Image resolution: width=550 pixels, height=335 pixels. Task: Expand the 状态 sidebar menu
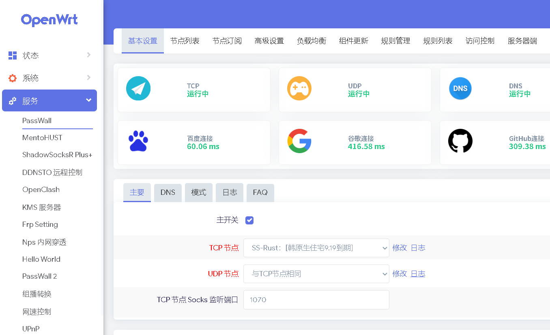point(49,55)
